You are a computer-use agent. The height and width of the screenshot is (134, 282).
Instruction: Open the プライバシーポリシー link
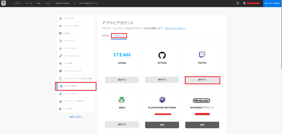click(175, 29)
